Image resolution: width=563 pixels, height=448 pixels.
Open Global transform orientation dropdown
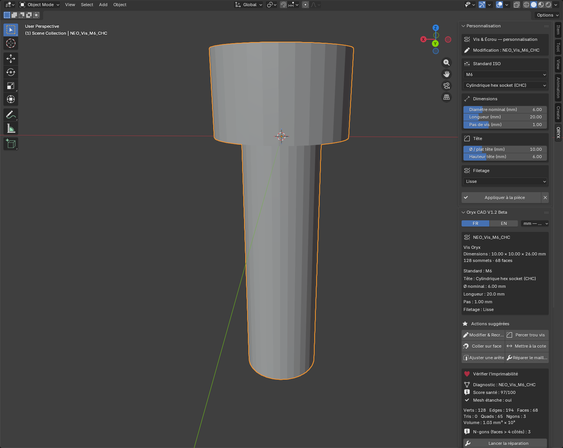[249, 5]
